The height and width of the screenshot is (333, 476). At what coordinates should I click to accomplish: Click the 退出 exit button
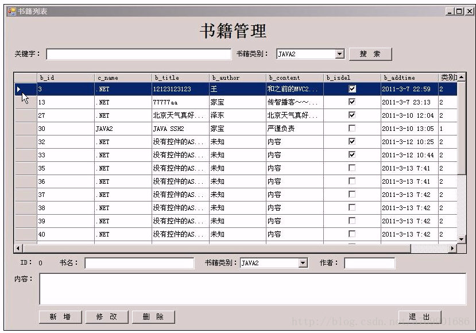(420, 317)
